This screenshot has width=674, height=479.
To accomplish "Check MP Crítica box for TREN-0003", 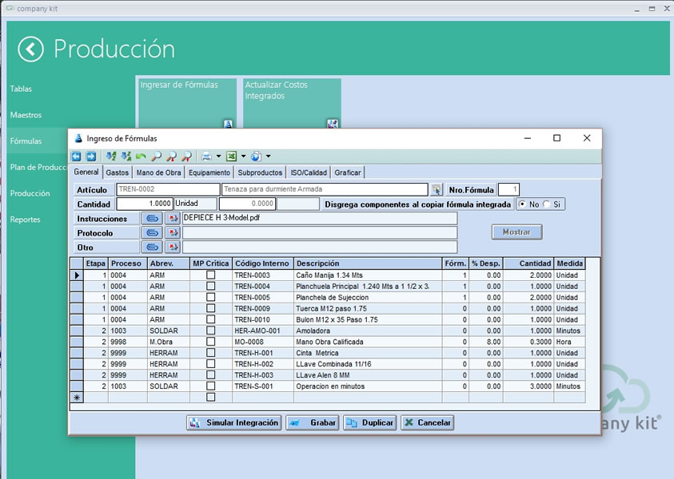I will click(x=210, y=275).
